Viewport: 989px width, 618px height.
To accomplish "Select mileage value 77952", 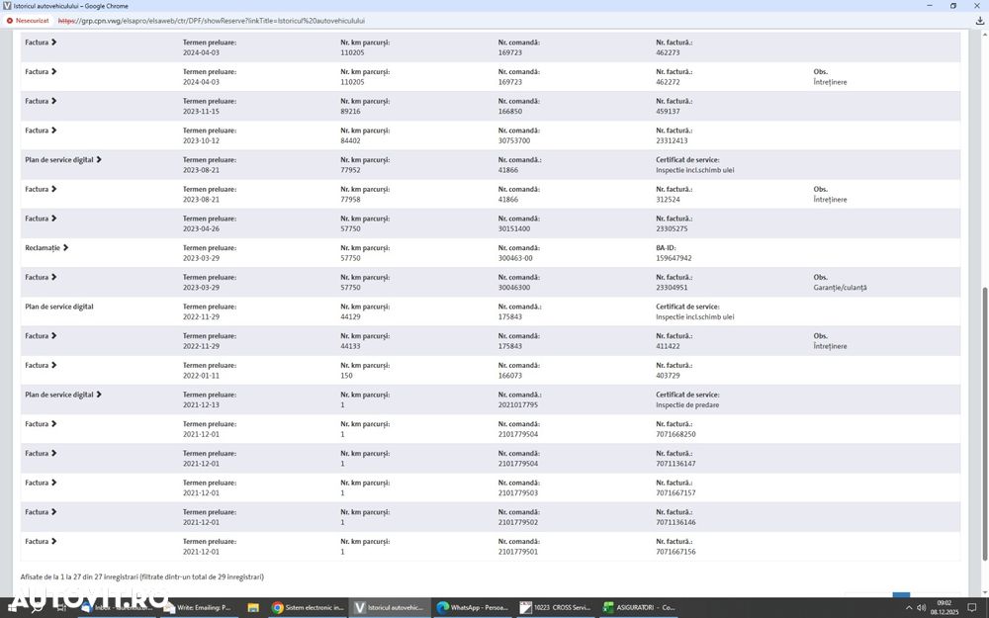I will click(350, 170).
